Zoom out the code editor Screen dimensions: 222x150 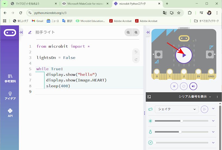click(x=128, y=32)
